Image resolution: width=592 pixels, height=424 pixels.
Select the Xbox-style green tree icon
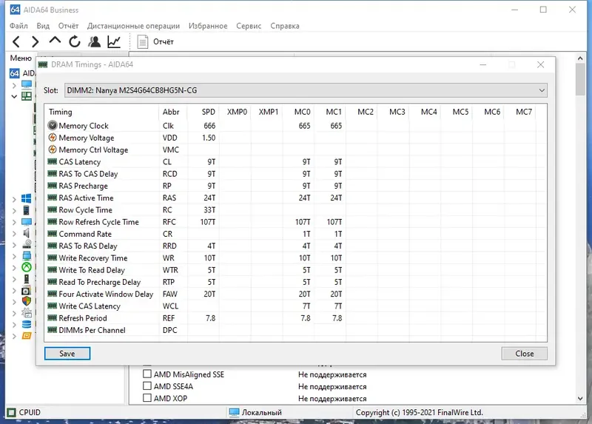[x=27, y=267]
